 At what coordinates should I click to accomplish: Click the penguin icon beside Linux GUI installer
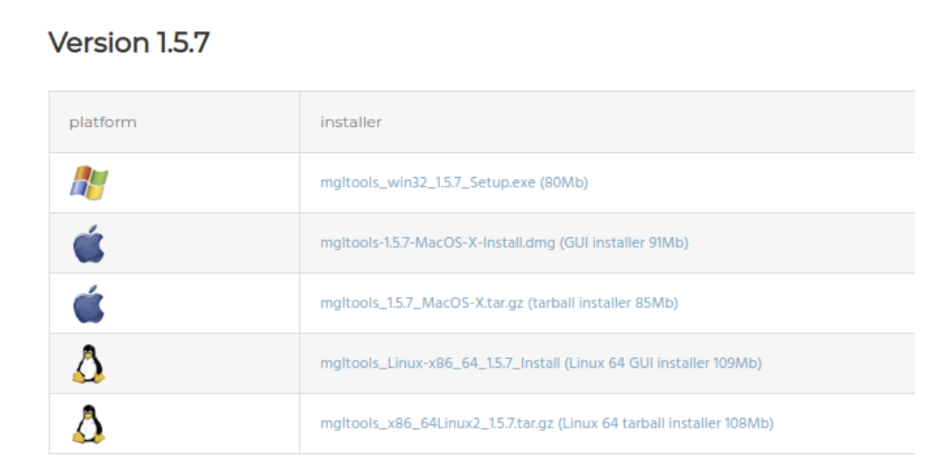click(x=89, y=364)
